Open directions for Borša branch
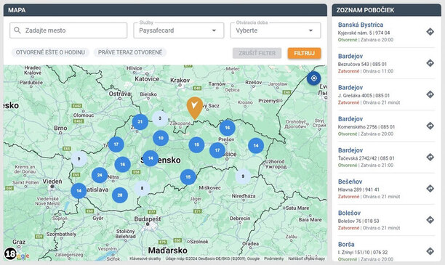This screenshot has width=445, height=265. 430,251
